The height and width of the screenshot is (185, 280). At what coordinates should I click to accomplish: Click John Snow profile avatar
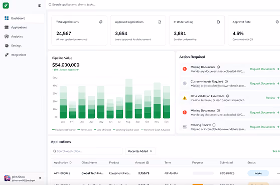(8, 178)
